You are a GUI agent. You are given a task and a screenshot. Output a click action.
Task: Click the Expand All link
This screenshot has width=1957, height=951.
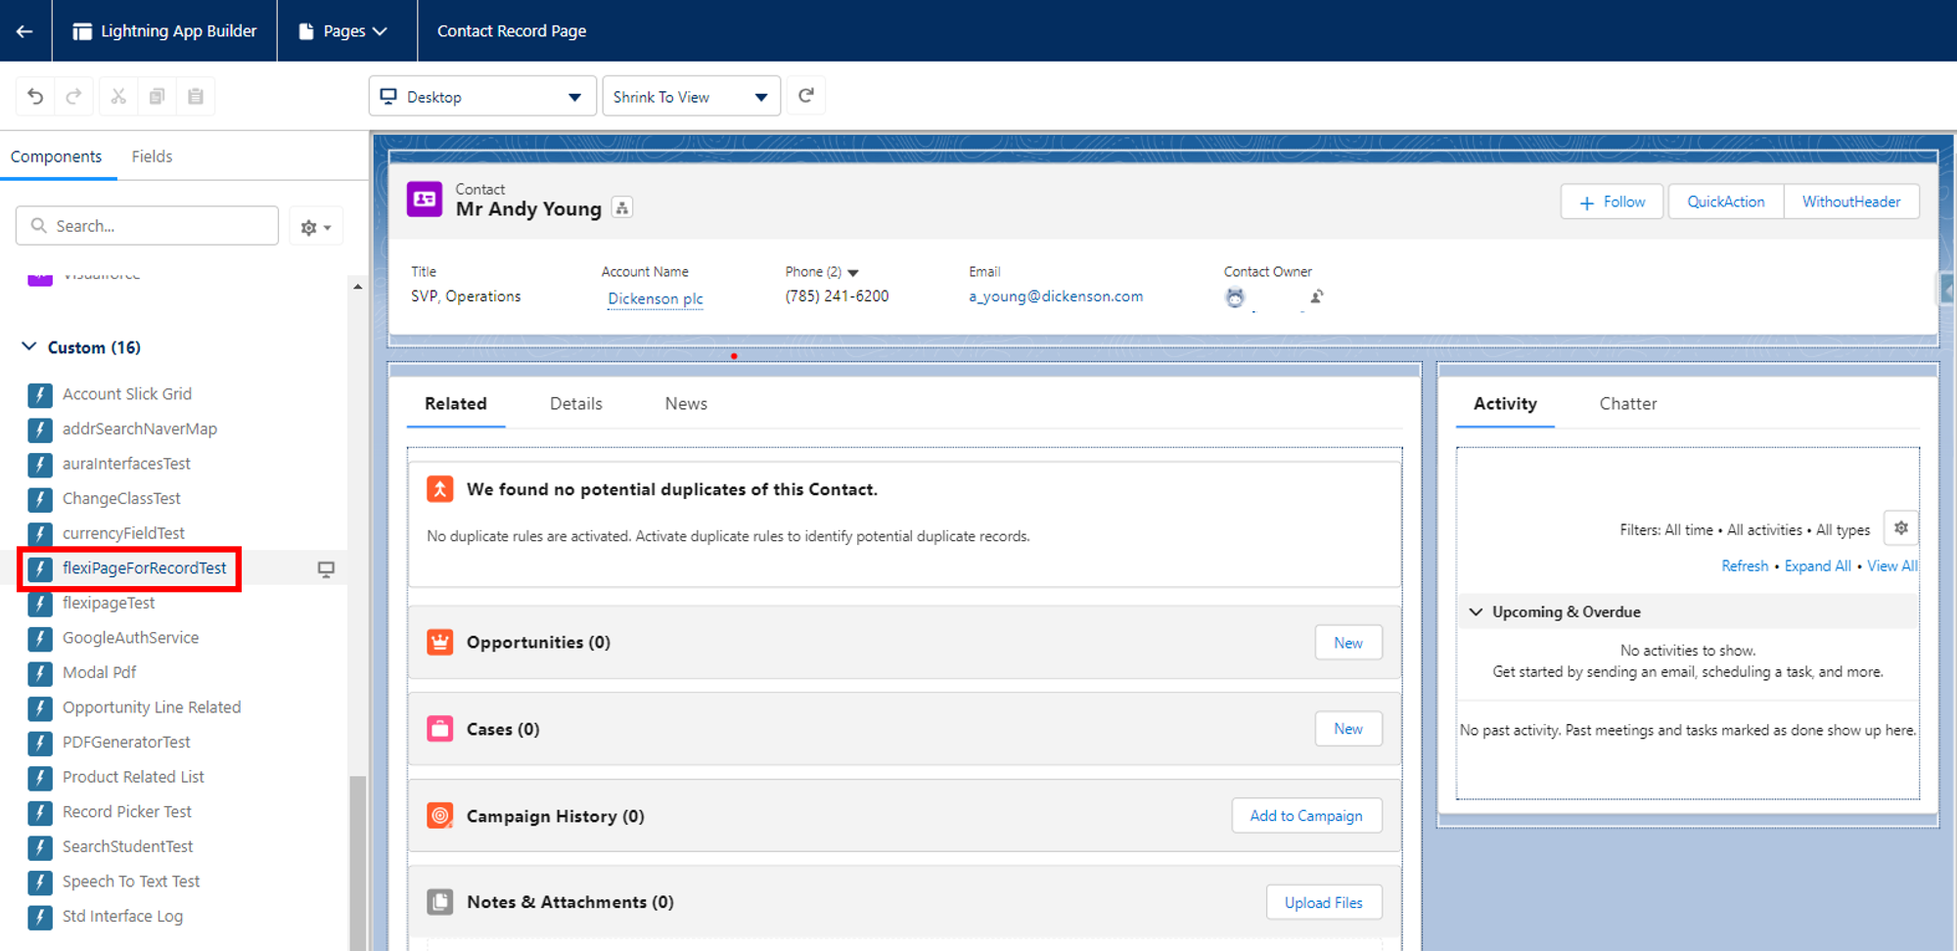pyautogui.click(x=1818, y=566)
